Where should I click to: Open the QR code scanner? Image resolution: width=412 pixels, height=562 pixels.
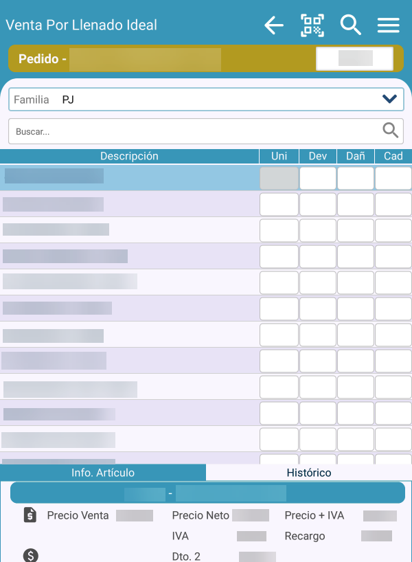coord(312,25)
